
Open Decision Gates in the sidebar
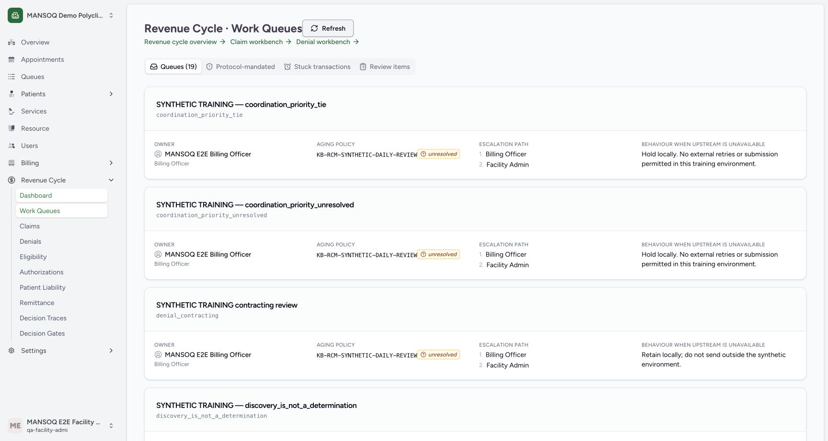61,333
